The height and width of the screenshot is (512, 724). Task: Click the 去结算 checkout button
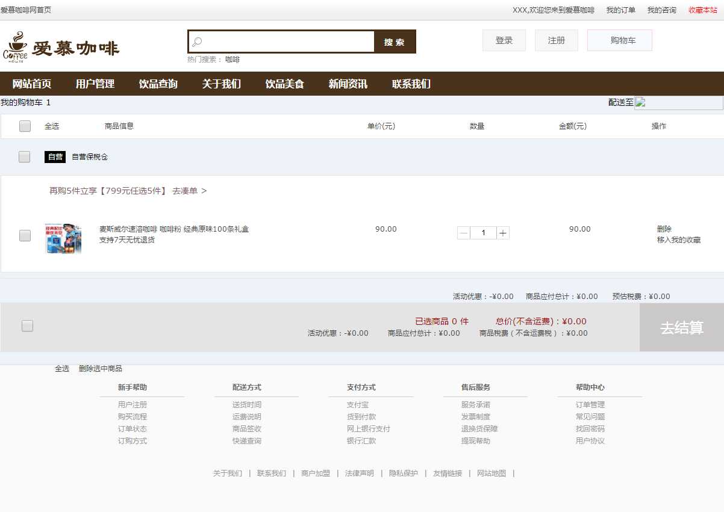click(x=681, y=328)
